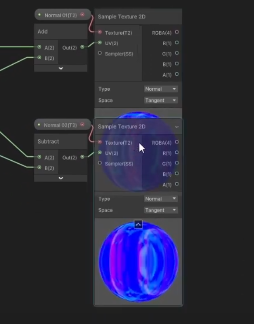This screenshot has width=254, height=324.
Task: Click A(2) input port on Subtract node
Action: coord(39,157)
